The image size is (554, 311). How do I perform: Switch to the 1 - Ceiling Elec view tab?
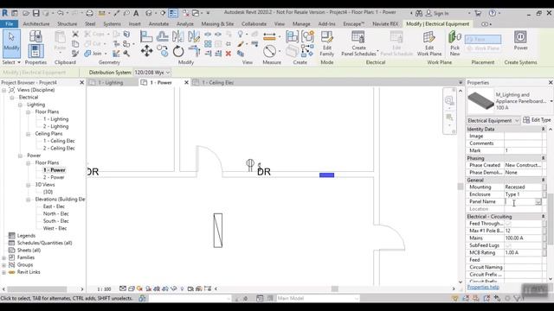[x=218, y=83]
